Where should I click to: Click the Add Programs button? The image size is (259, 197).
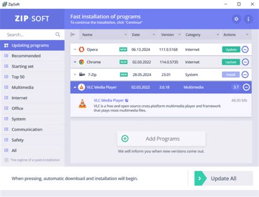161,139
